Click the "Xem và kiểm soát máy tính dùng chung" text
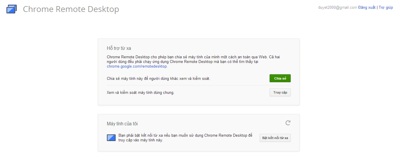 coord(140,93)
